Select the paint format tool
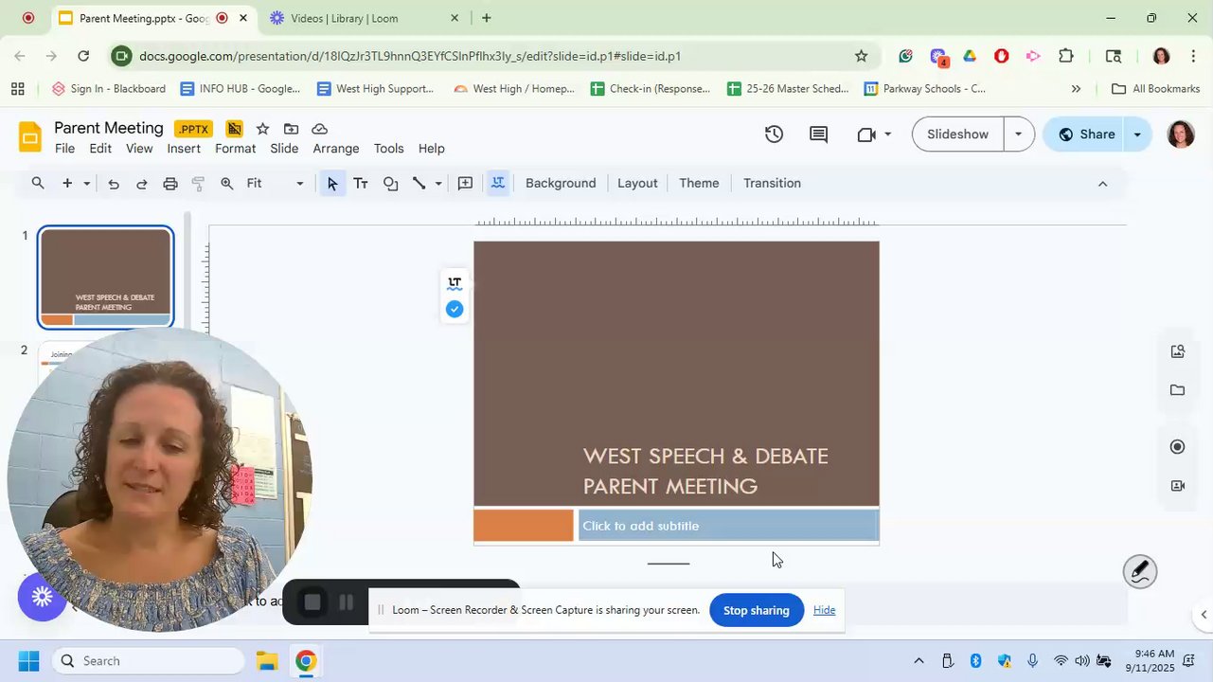This screenshot has height=682, width=1213. [x=199, y=184]
